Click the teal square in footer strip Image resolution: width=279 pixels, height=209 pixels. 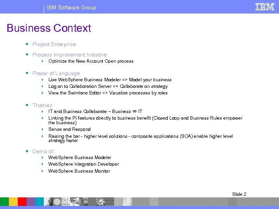click(39, 202)
